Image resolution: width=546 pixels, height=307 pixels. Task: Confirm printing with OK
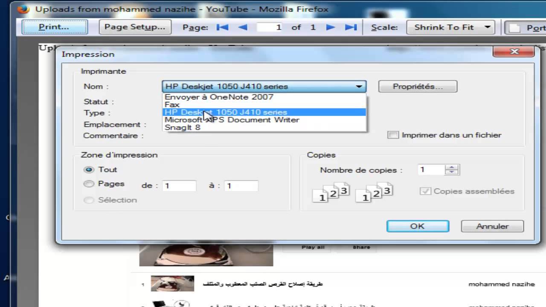coord(418,226)
